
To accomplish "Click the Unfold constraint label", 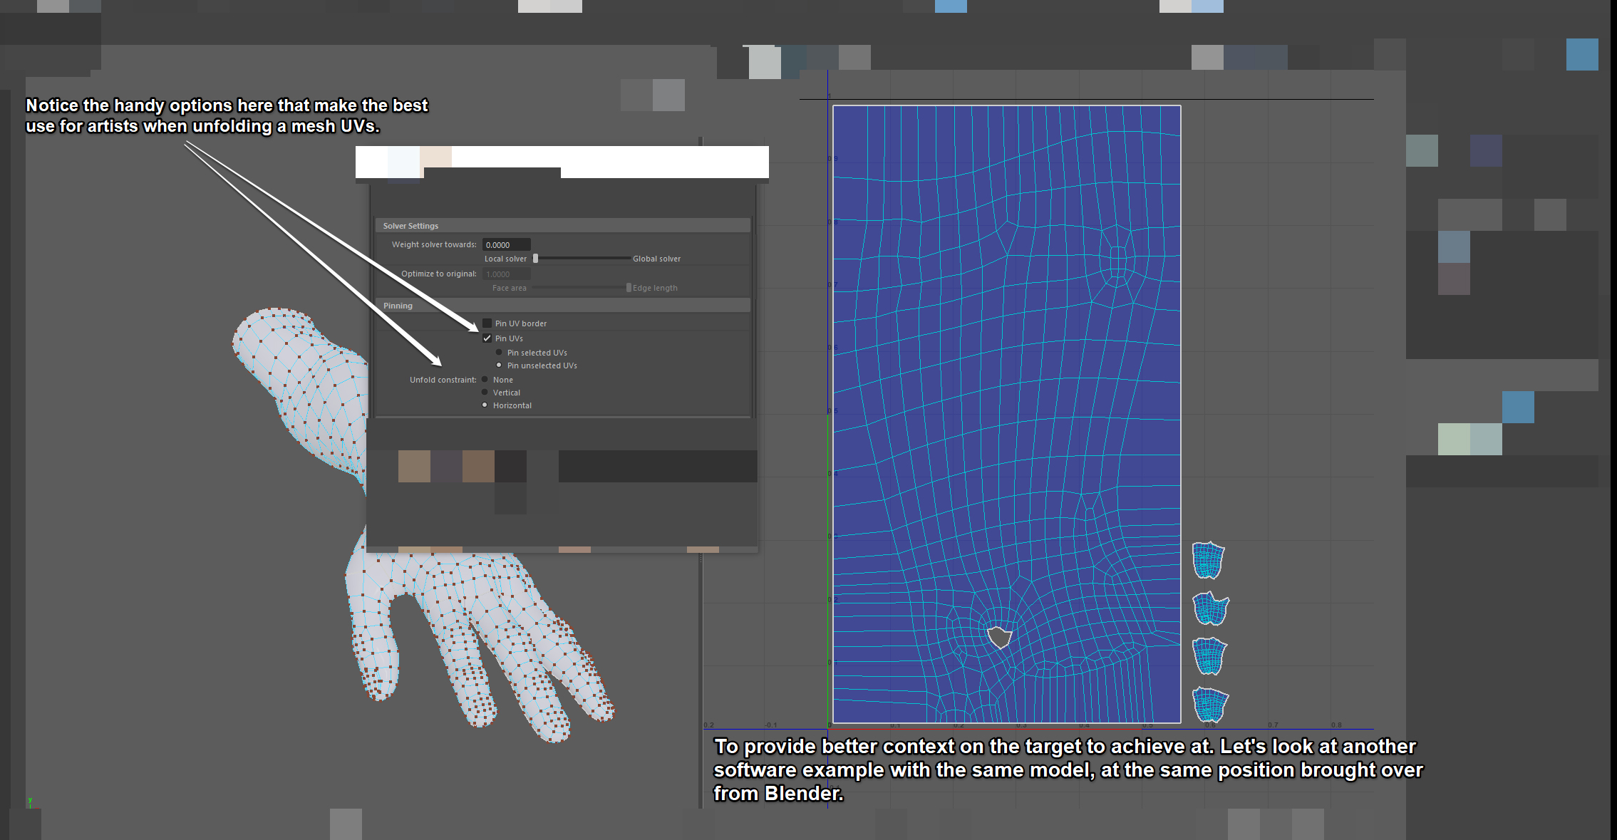I will click(443, 380).
